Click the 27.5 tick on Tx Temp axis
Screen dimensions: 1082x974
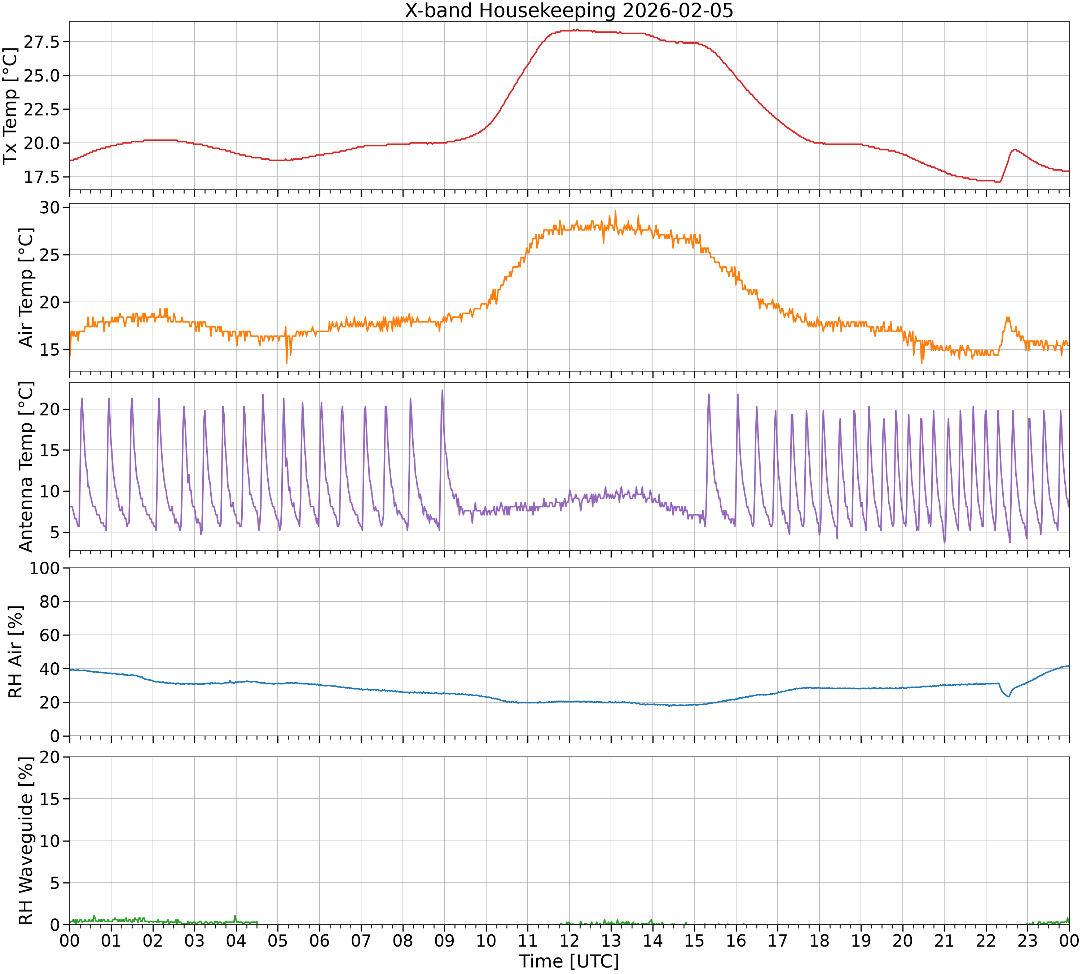(x=41, y=42)
